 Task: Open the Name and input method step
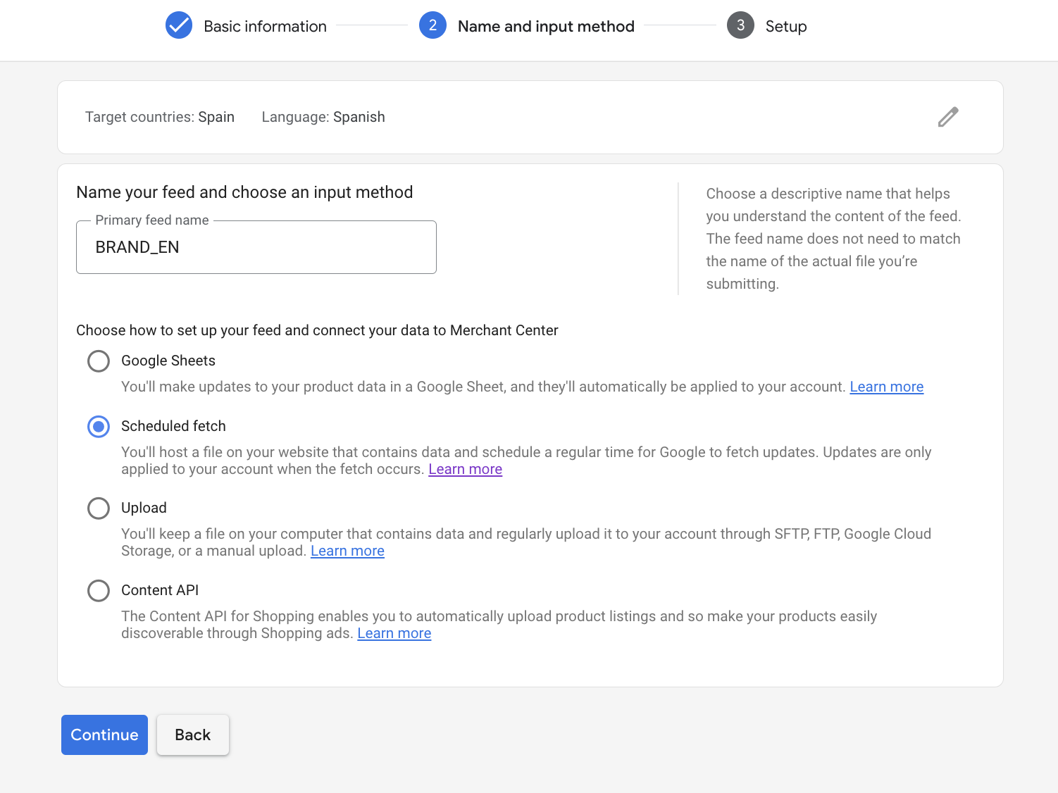pos(546,26)
